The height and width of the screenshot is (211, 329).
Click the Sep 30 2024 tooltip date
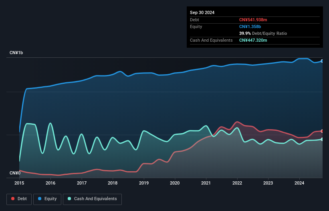tap(202, 12)
